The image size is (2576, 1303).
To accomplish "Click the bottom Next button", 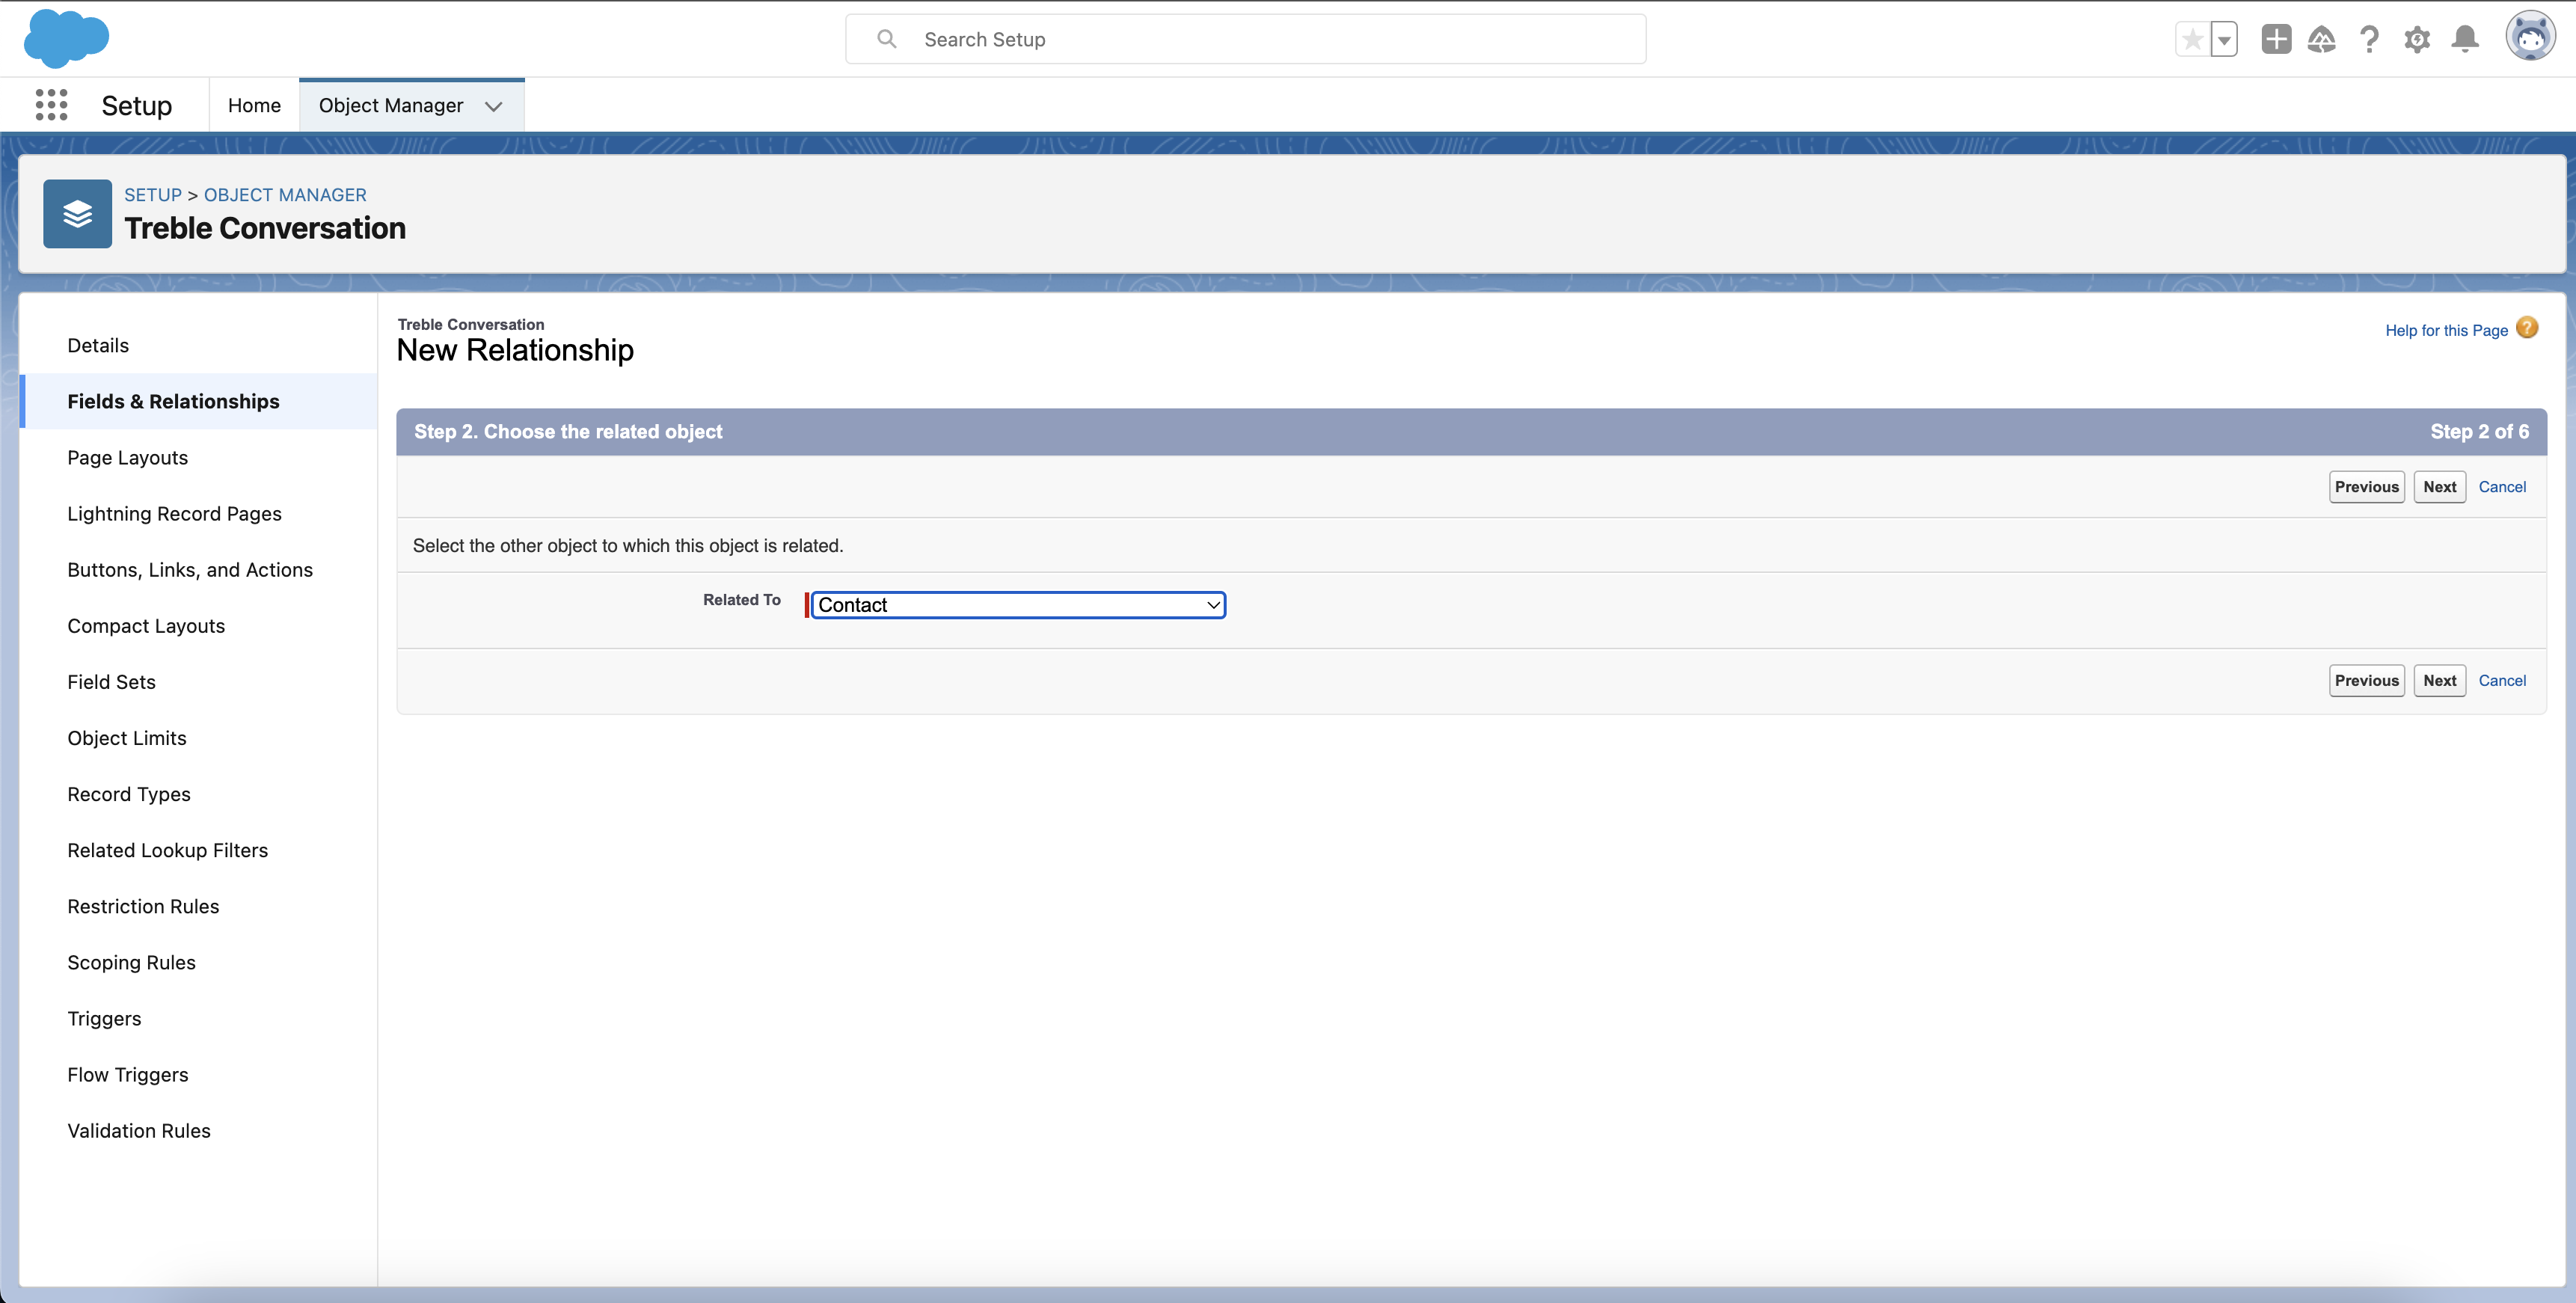I will pyautogui.click(x=2439, y=681).
